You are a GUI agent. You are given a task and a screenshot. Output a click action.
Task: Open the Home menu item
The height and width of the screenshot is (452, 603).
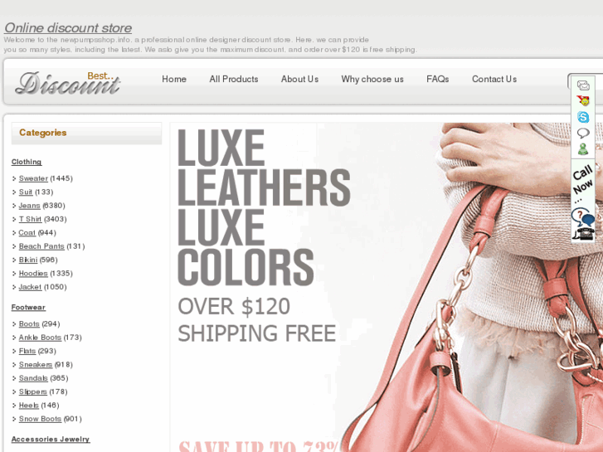pos(174,79)
